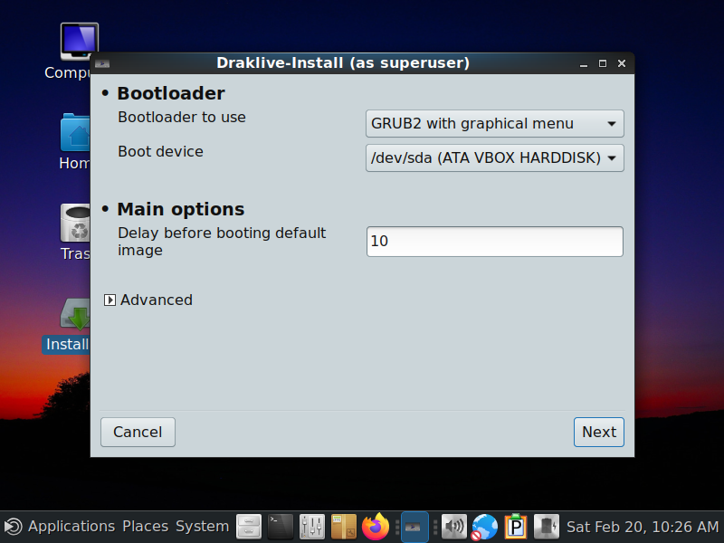
Task: Launch the terminal from the panel
Action: 281,527
